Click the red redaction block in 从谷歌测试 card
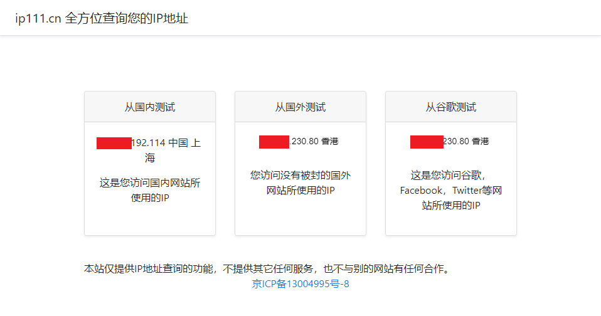This screenshot has height=316, width=601. (x=427, y=142)
